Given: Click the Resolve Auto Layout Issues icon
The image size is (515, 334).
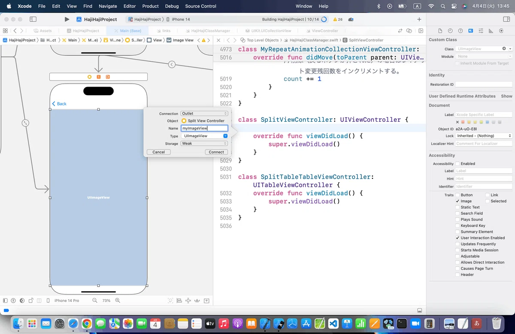Looking at the screenshot, I should [197, 301].
